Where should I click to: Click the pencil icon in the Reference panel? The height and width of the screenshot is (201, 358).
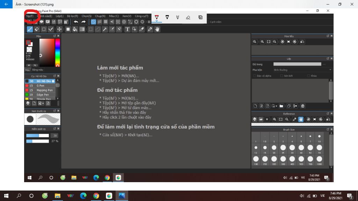click(294, 119)
